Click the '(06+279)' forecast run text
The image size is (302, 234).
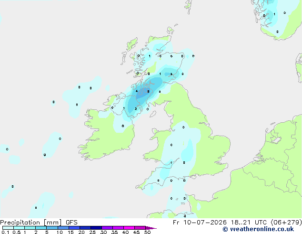286,223
